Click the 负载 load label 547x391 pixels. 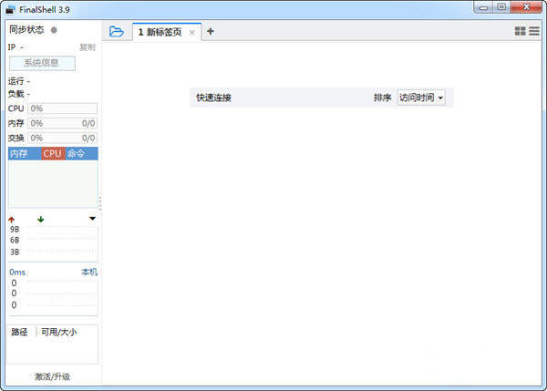[x=16, y=94]
